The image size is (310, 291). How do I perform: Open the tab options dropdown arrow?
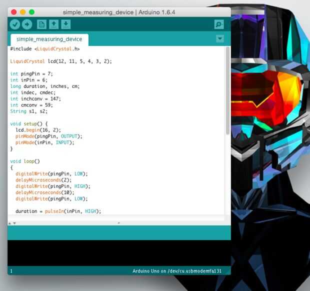[220, 38]
